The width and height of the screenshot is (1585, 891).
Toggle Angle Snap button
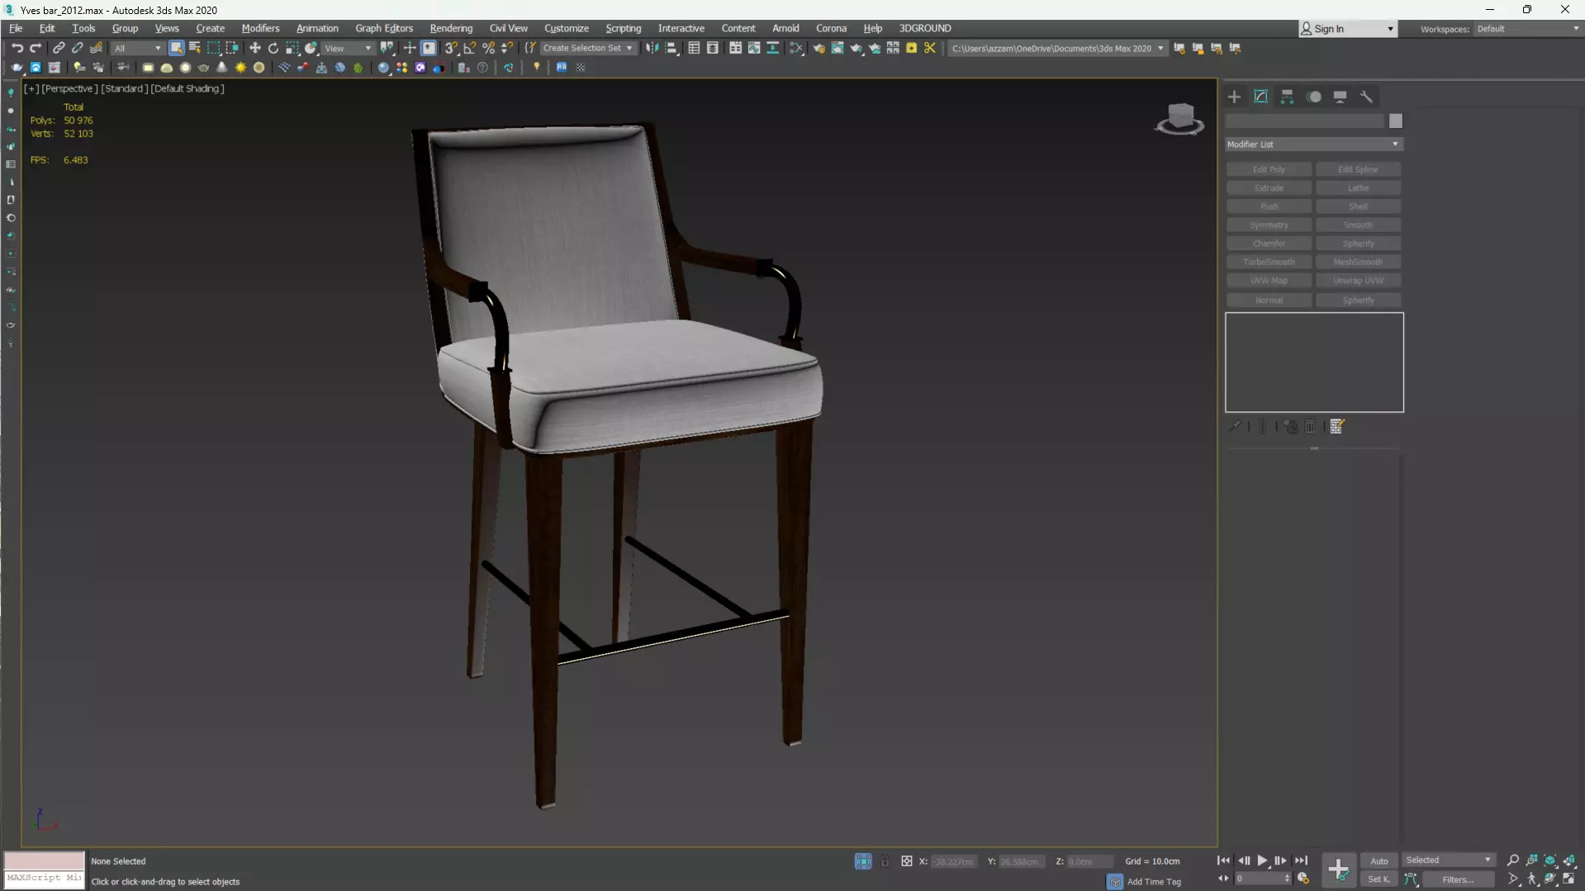click(x=469, y=48)
